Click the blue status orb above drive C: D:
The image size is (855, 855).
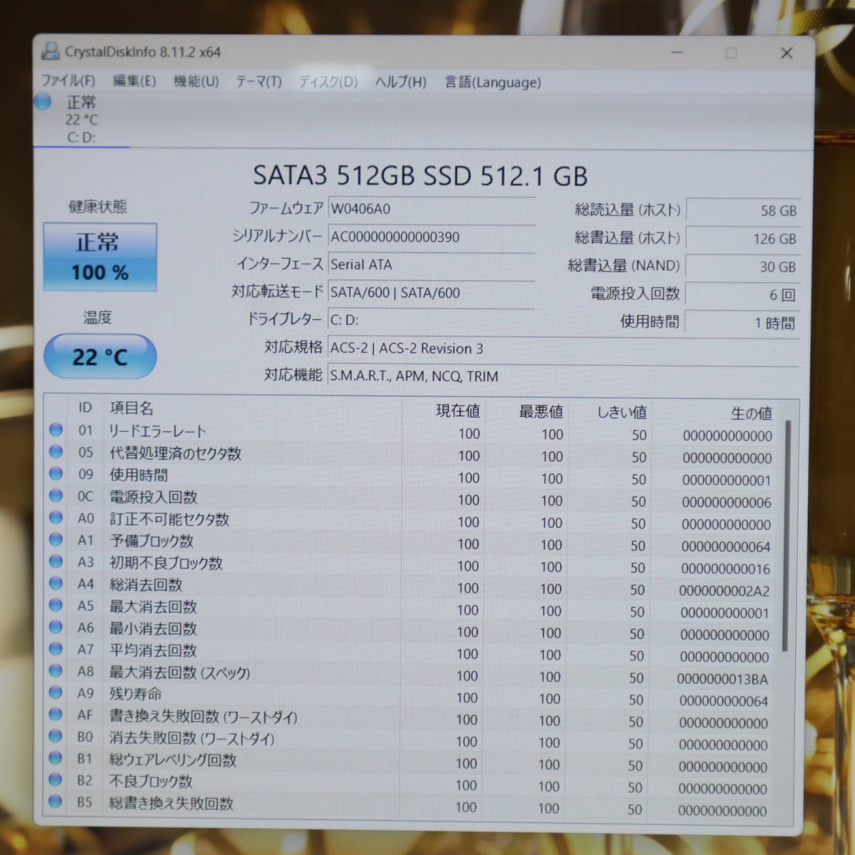[x=43, y=102]
